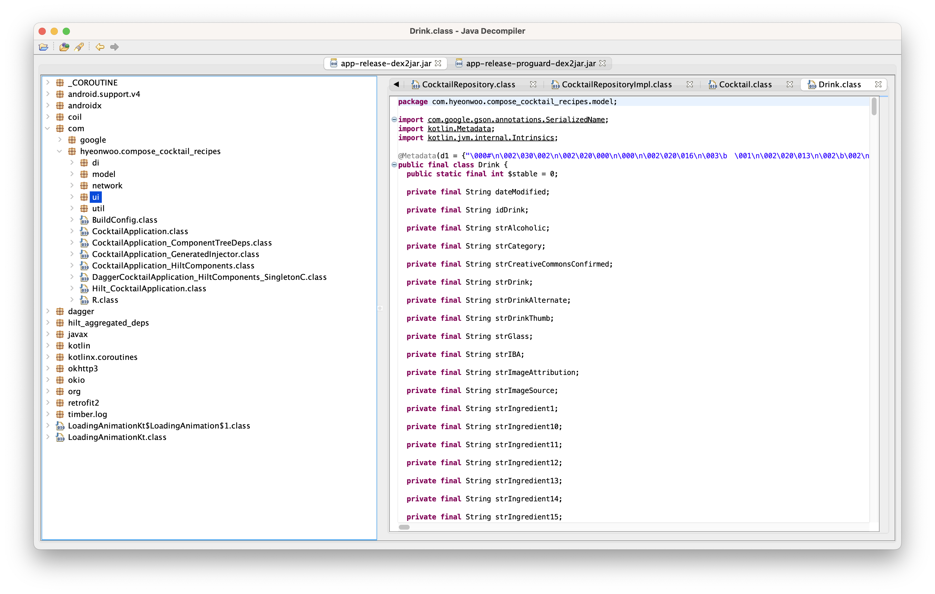Click the left scroll-tabs arrow before CocktailRepository.class
Screen dimensions: 935x594
coord(396,84)
